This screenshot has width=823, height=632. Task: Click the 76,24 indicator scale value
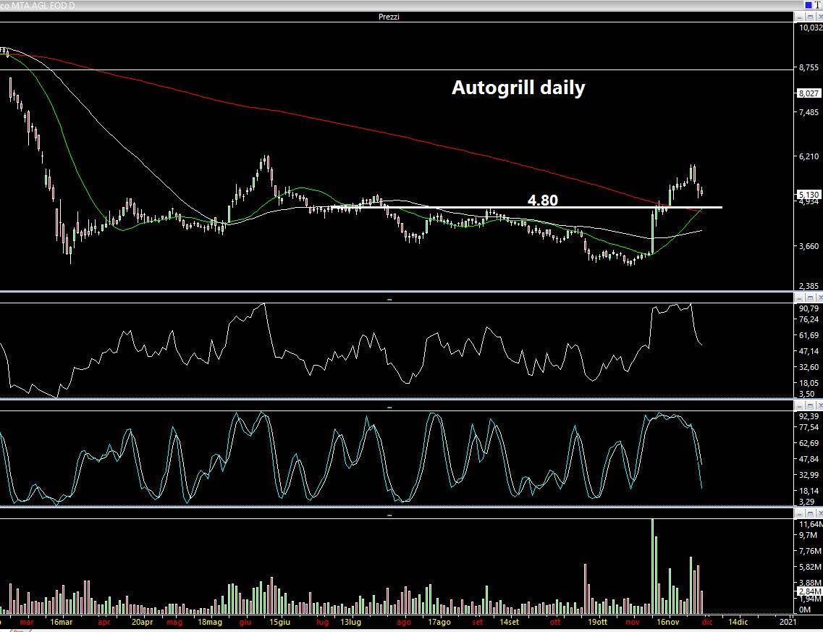coord(809,320)
